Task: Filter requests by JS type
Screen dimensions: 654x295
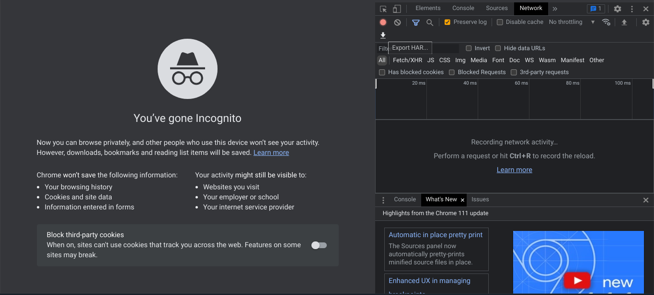Action: pos(431,60)
